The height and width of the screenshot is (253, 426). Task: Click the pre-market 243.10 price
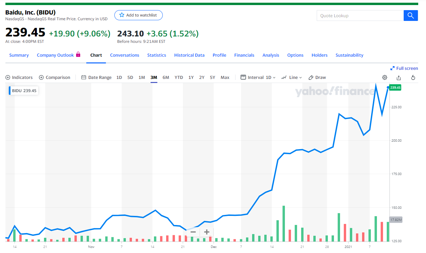(x=131, y=34)
